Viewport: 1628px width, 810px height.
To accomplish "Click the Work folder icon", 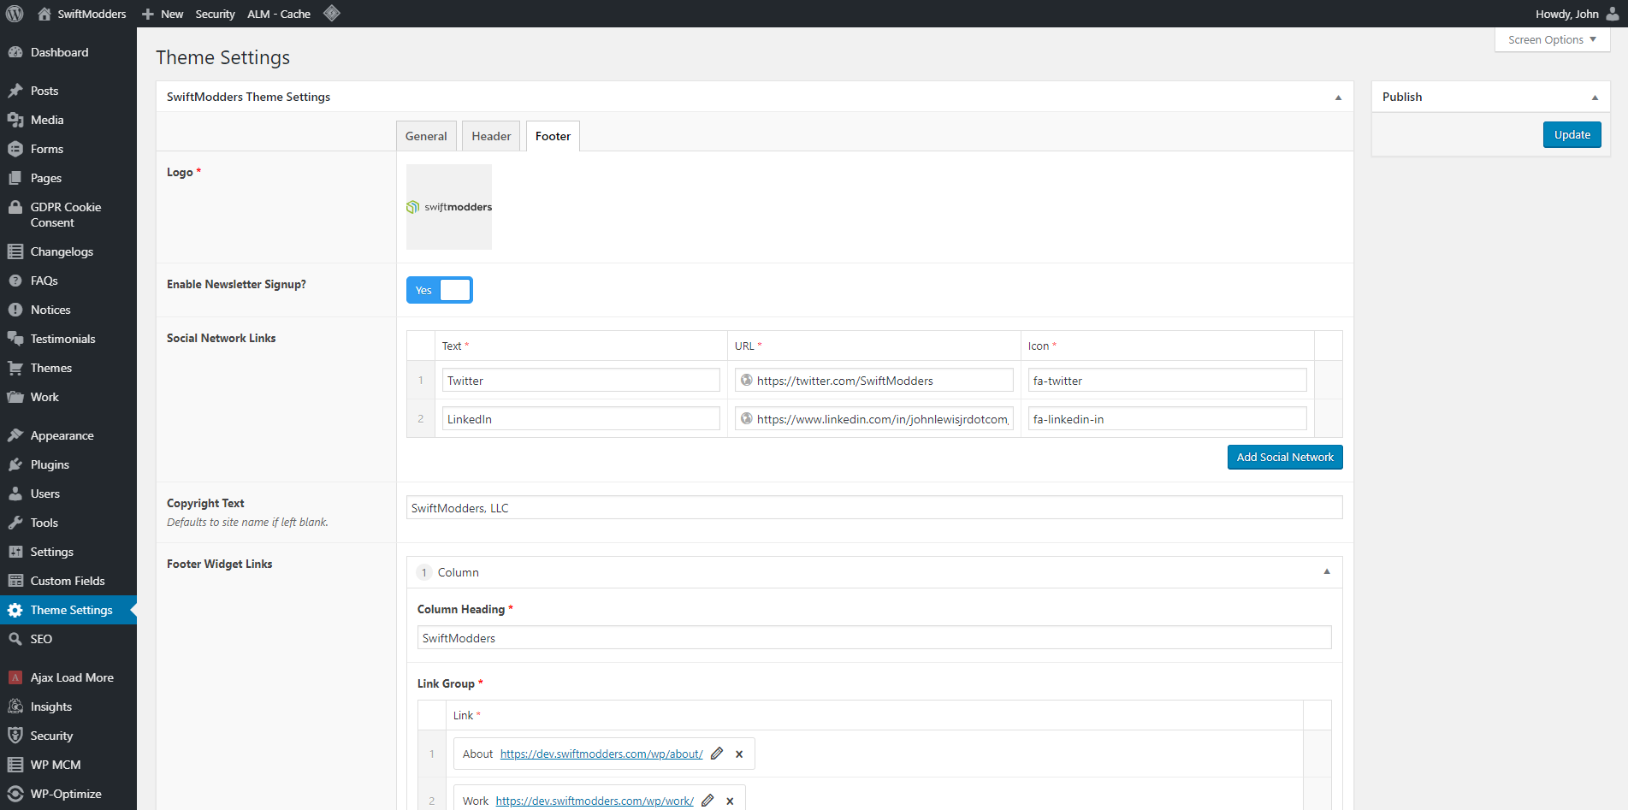I will tap(15, 397).
